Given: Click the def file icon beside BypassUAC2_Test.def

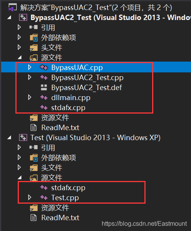Looking at the screenshot, I should point(44,87).
